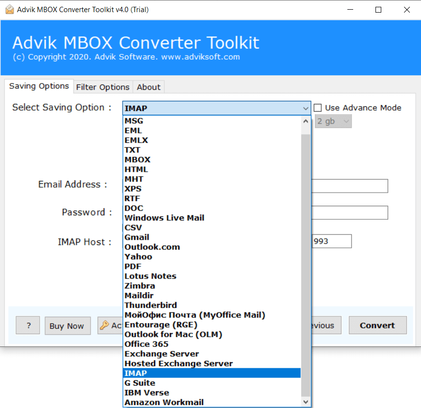Choose IBM Verse saving option

point(212,392)
